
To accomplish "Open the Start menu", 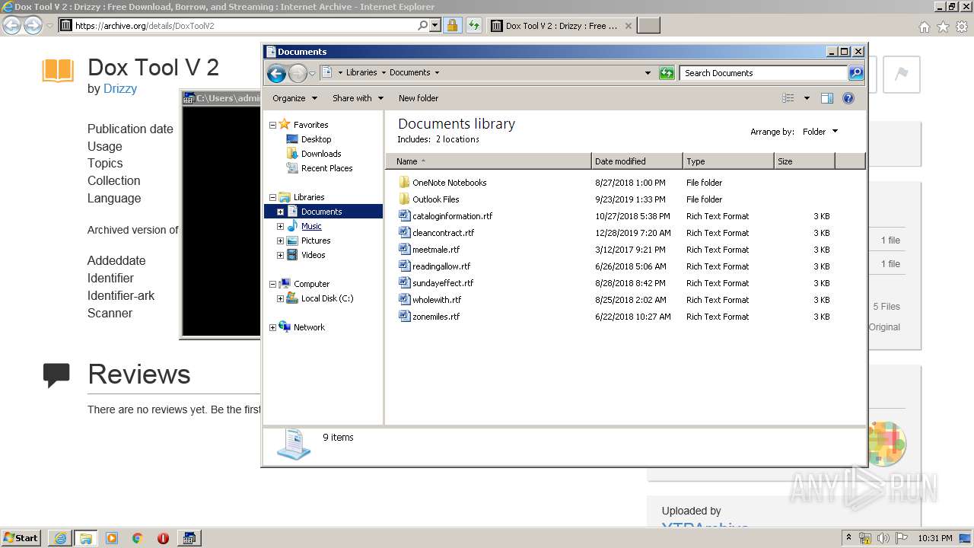I will (x=22, y=538).
